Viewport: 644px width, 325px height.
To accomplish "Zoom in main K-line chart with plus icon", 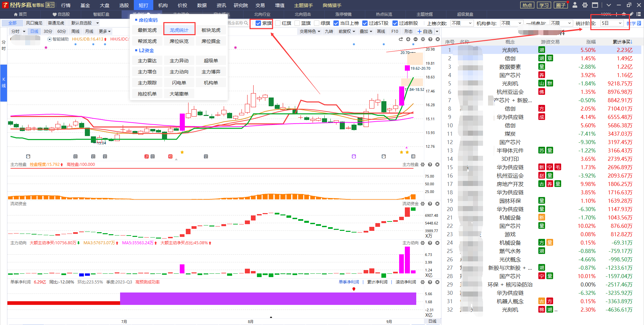I will pyautogui.click(x=408, y=39).
